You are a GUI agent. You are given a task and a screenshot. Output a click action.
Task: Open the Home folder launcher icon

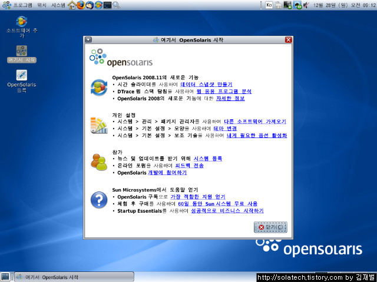[x=72, y=5]
